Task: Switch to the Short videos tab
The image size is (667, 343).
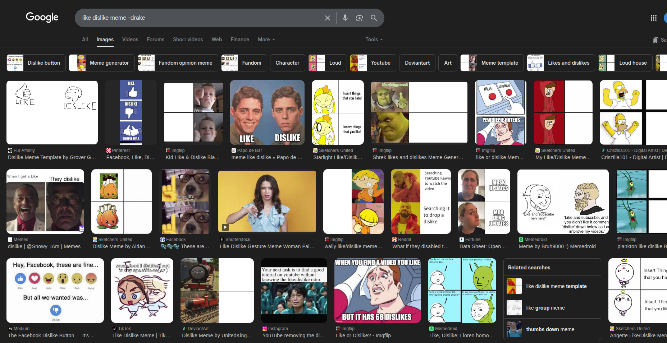Action: tap(188, 40)
